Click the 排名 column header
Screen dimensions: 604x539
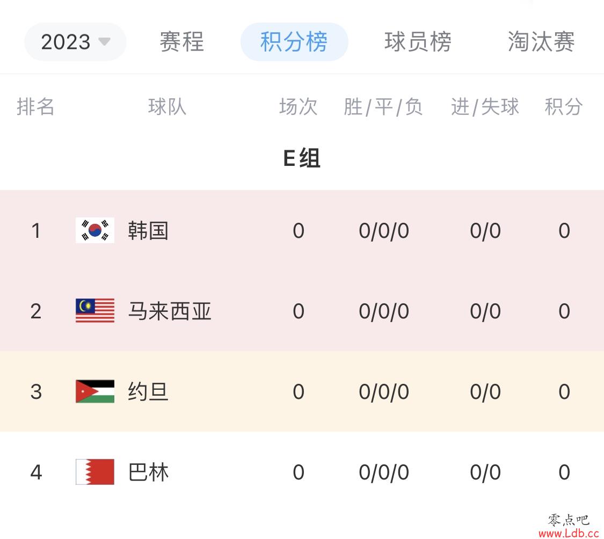(x=35, y=107)
